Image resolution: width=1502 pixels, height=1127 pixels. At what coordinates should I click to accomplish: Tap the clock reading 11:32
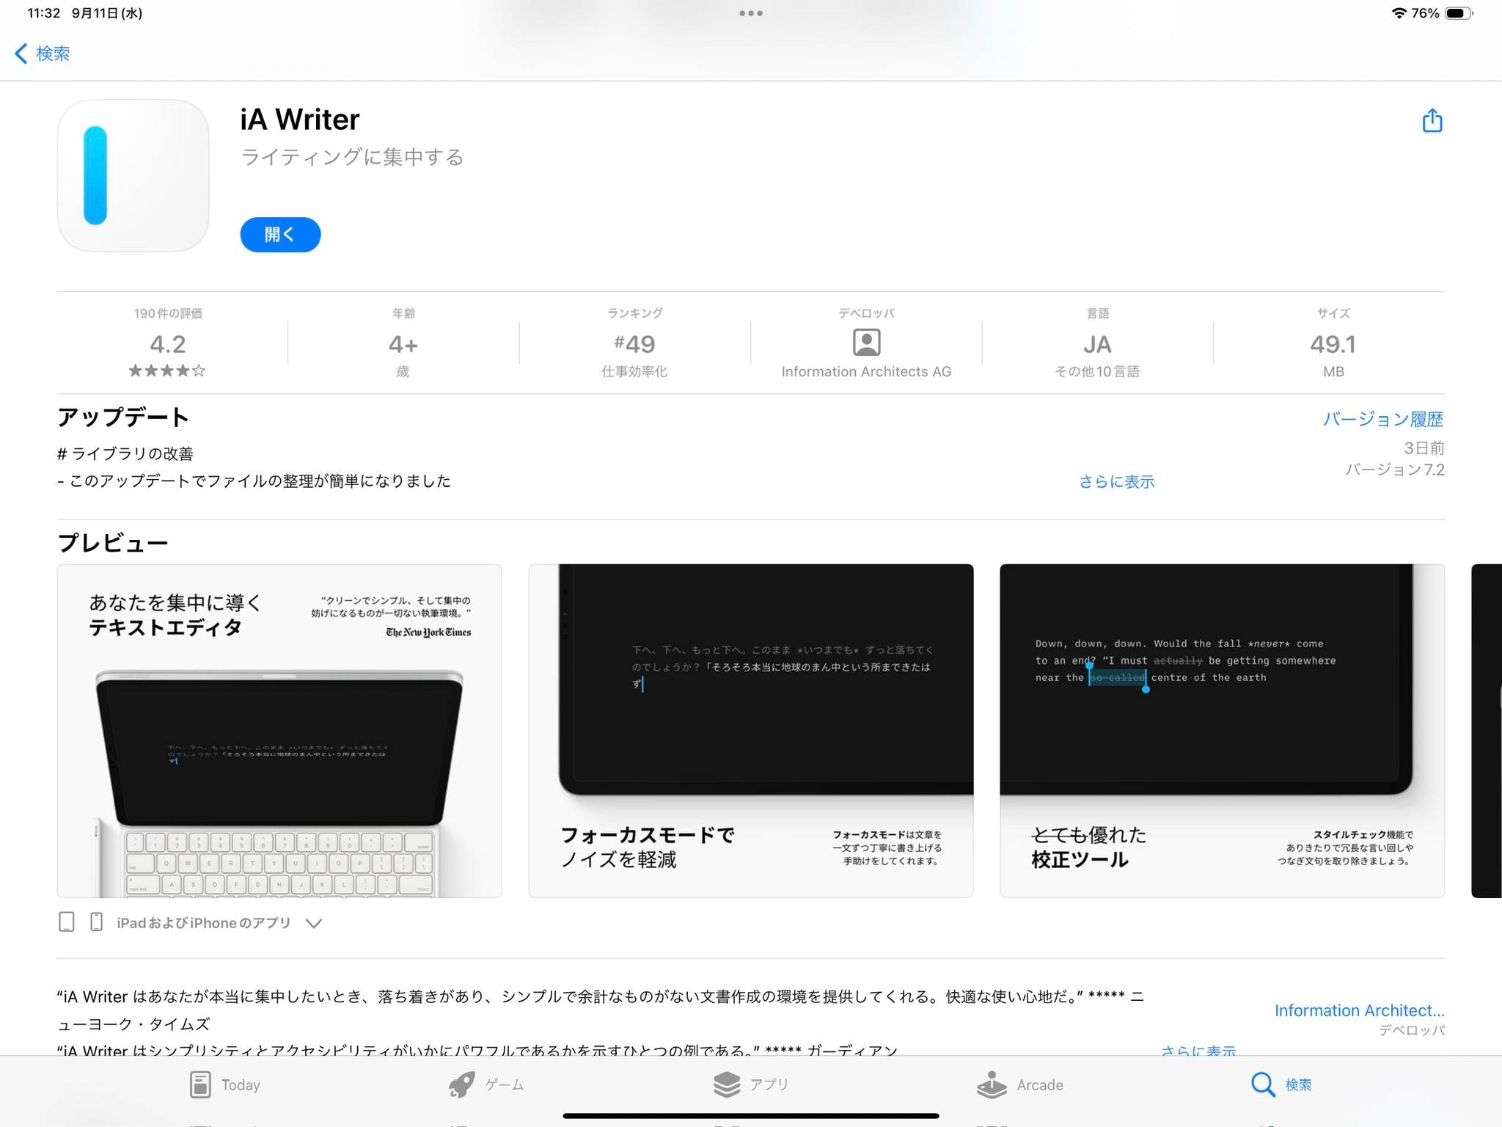[x=43, y=13]
